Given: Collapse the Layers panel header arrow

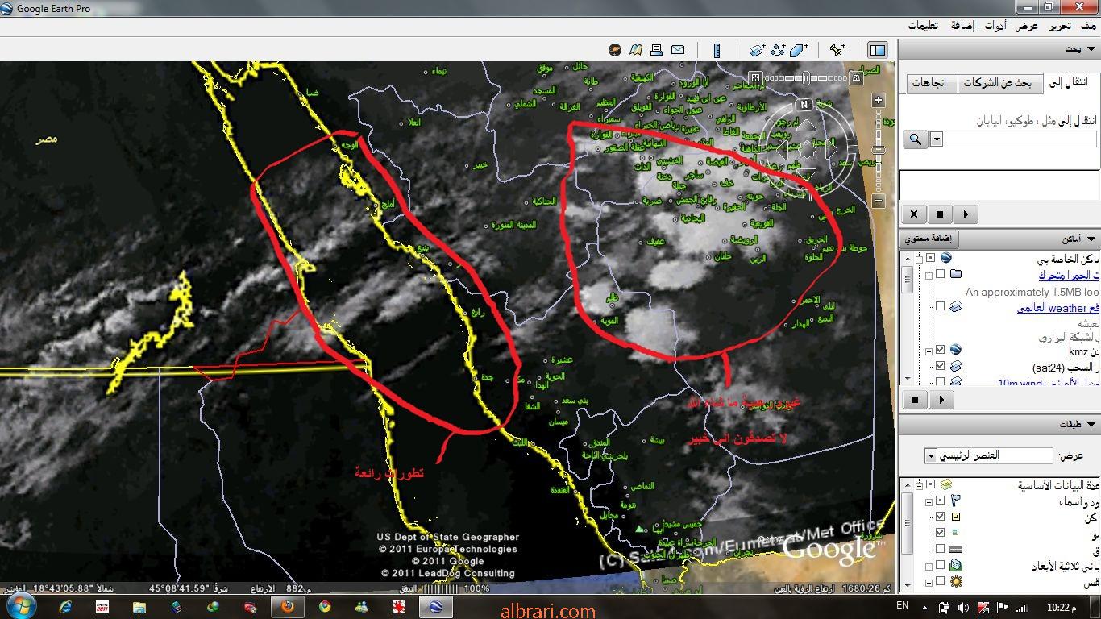Looking at the screenshot, I should pos(1092,425).
